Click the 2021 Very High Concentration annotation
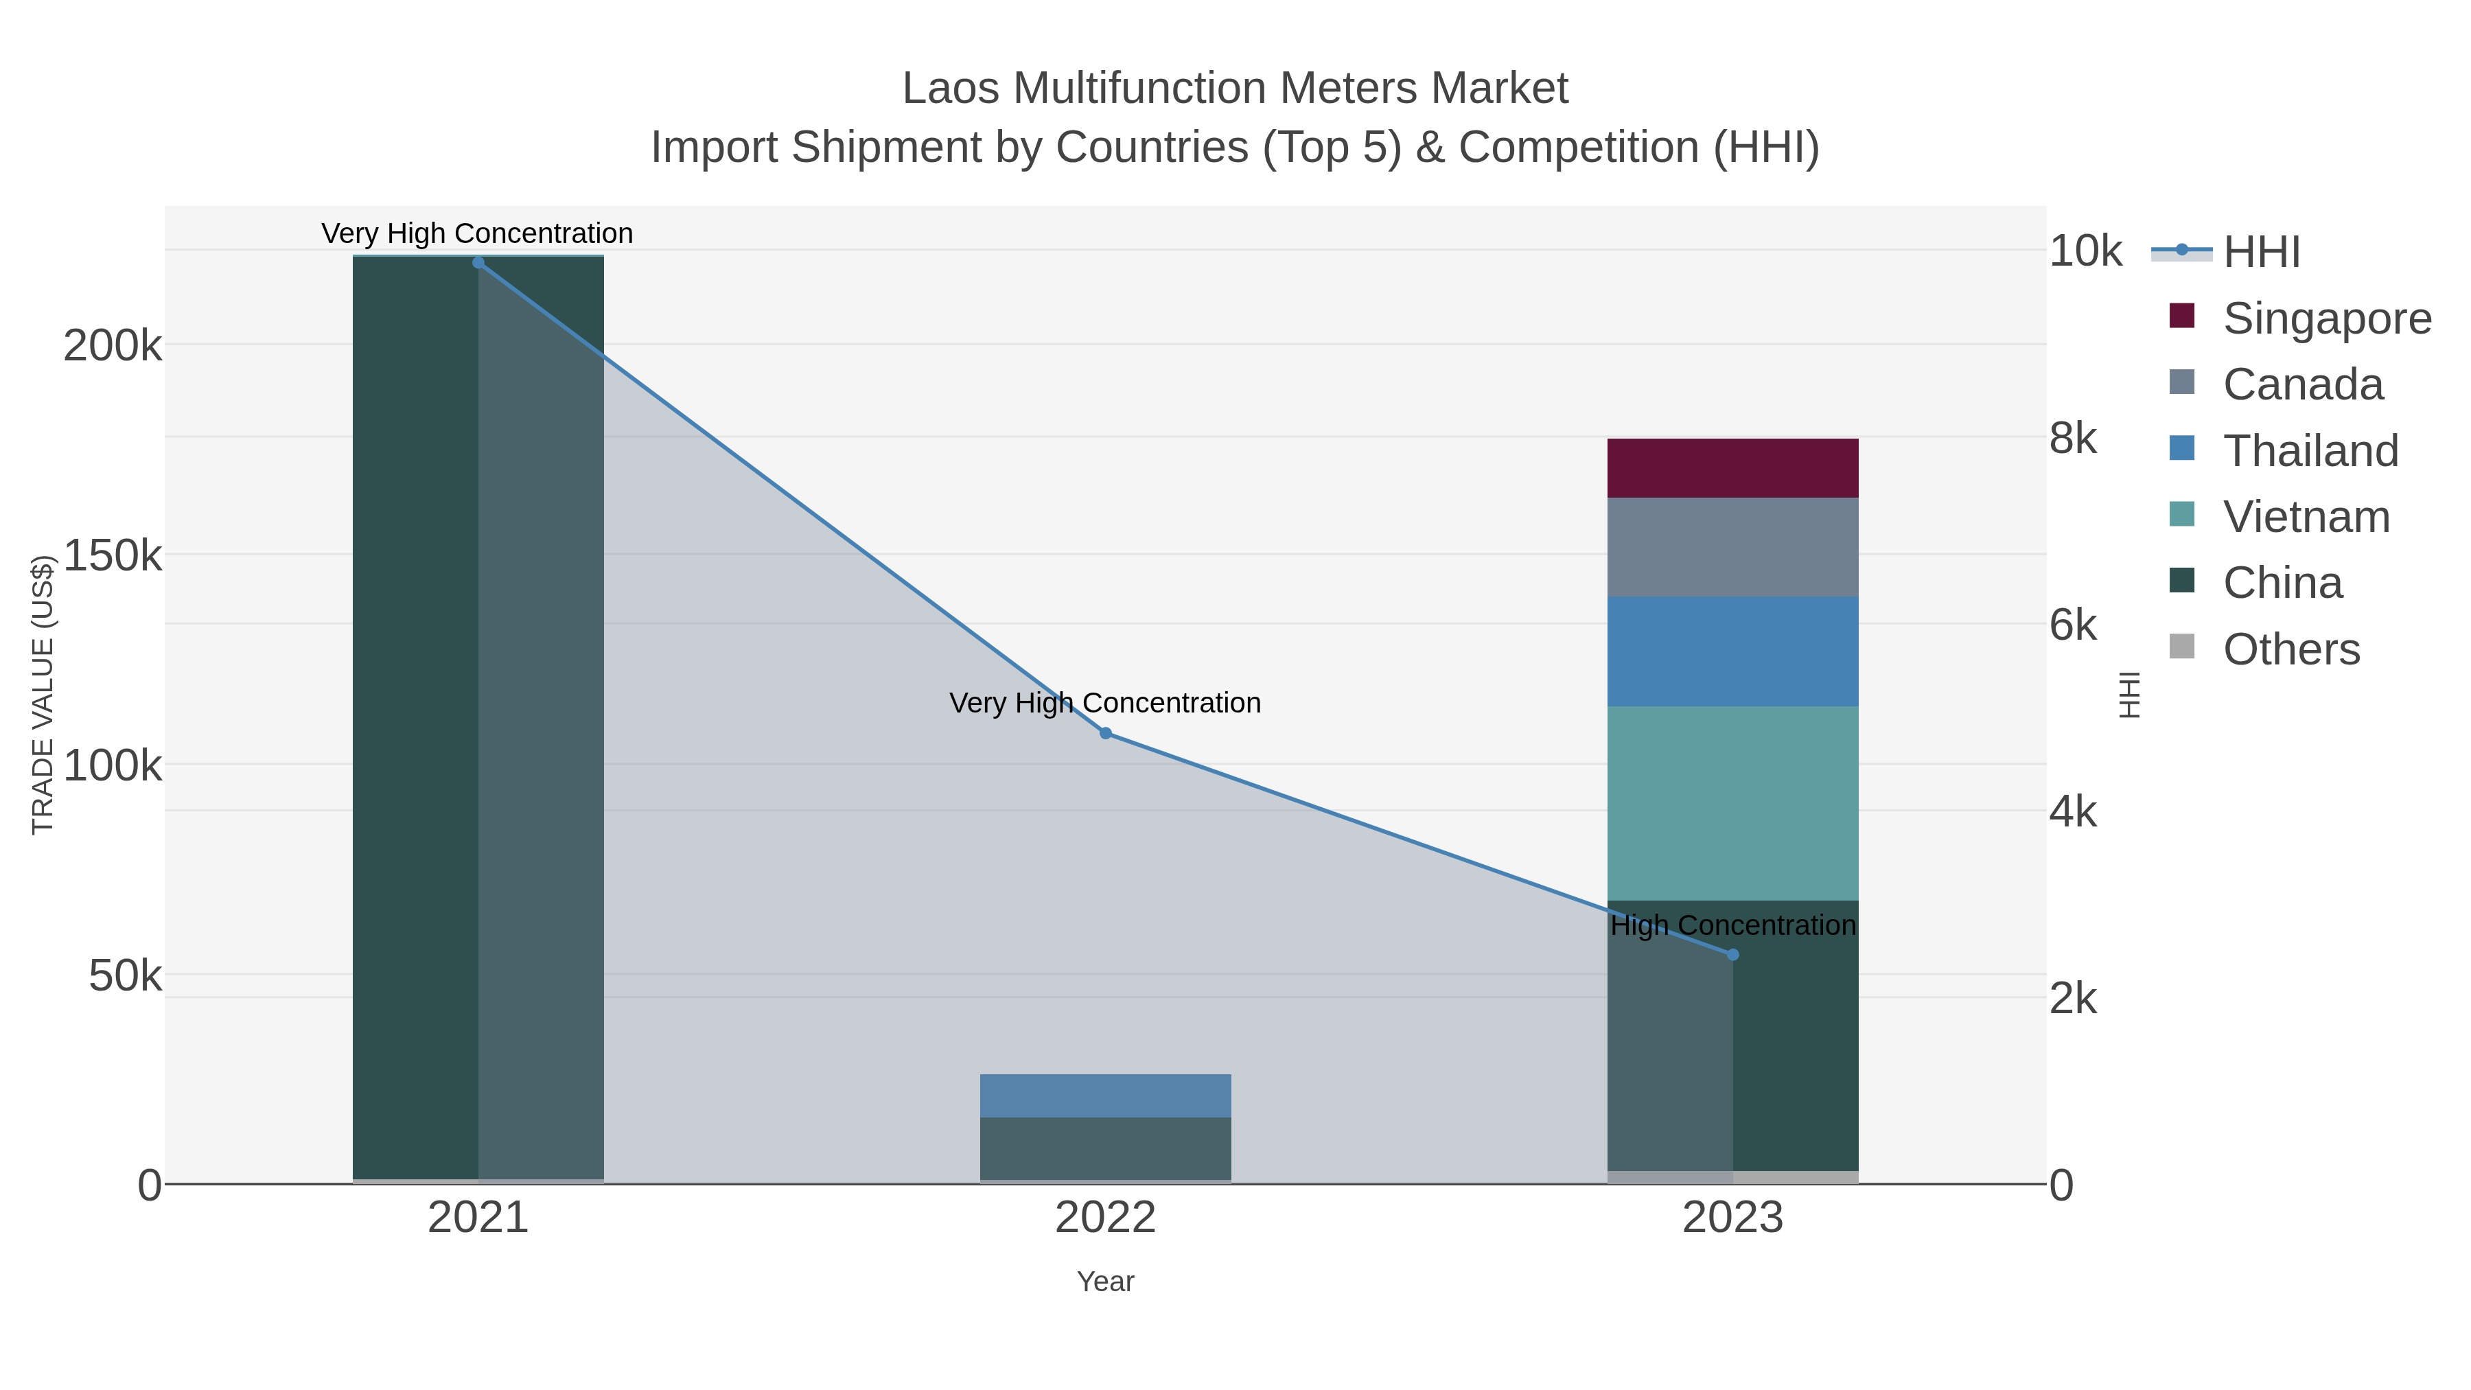The height and width of the screenshot is (1390, 2471). click(x=477, y=233)
